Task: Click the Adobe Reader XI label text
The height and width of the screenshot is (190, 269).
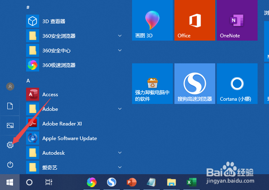Action: point(62,123)
